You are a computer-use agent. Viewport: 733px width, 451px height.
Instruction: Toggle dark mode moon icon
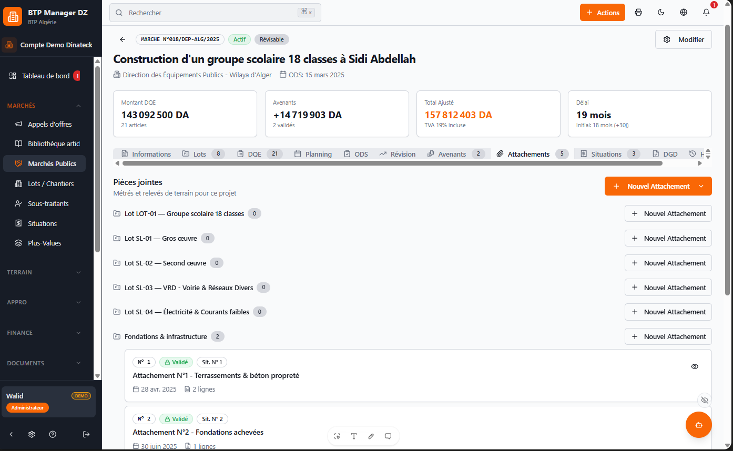click(x=661, y=13)
